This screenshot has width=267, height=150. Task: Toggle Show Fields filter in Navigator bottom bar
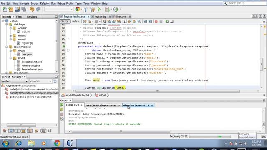tap(11, 130)
